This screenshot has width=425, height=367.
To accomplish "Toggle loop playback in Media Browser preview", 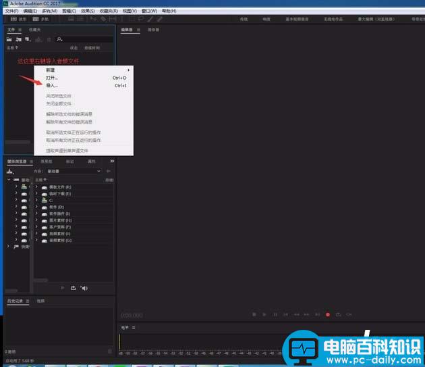I will click(73, 288).
